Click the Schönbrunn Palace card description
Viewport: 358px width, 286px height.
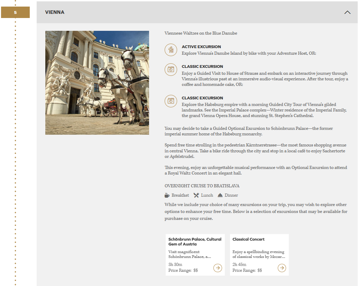pos(190,254)
